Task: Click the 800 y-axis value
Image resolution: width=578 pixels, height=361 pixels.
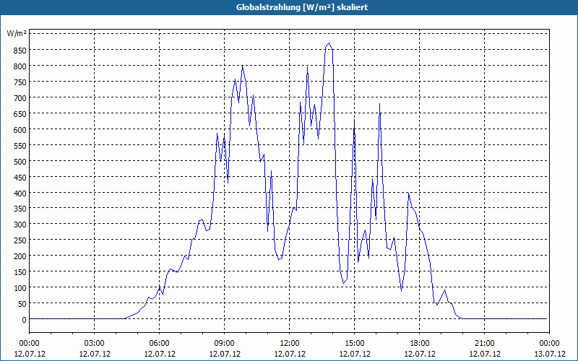Action: point(20,66)
